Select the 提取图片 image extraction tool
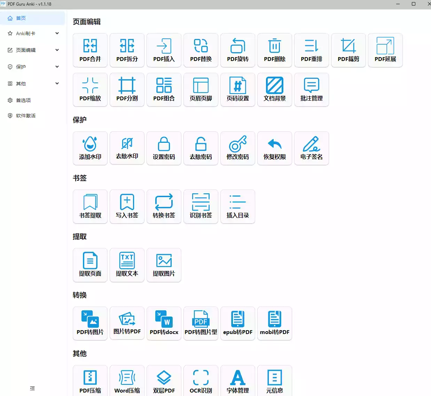This screenshot has height=396, width=431. tap(164, 265)
